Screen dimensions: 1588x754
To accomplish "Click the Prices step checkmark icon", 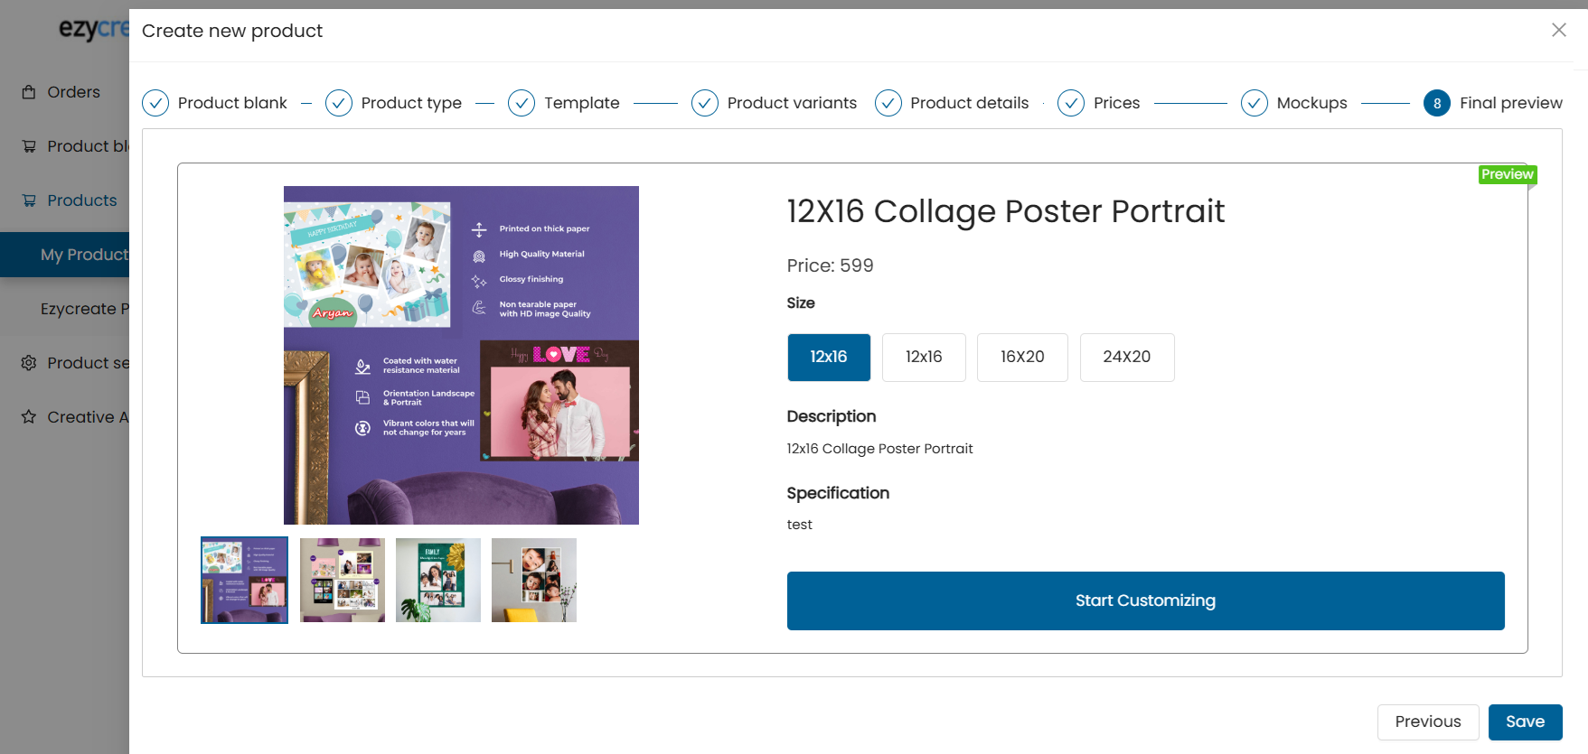I will click(1071, 103).
